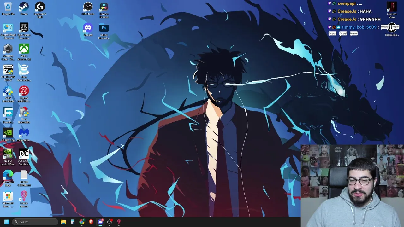404x227 pixels.
Task: Select the Recycle Bin desktop icon
Action: click(8, 9)
